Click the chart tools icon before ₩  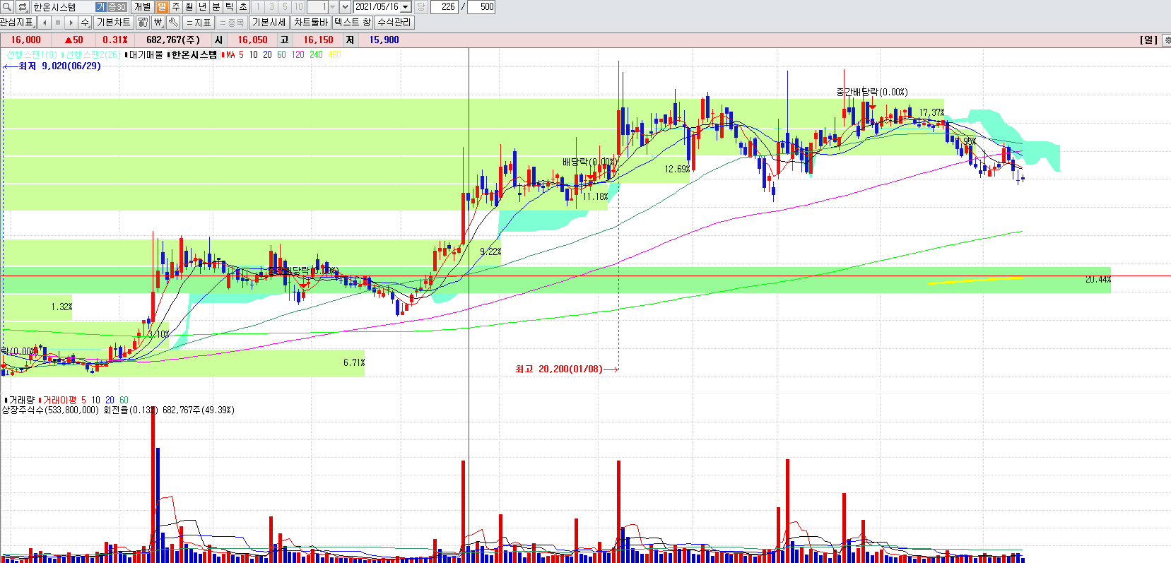pyautogui.click(x=143, y=23)
